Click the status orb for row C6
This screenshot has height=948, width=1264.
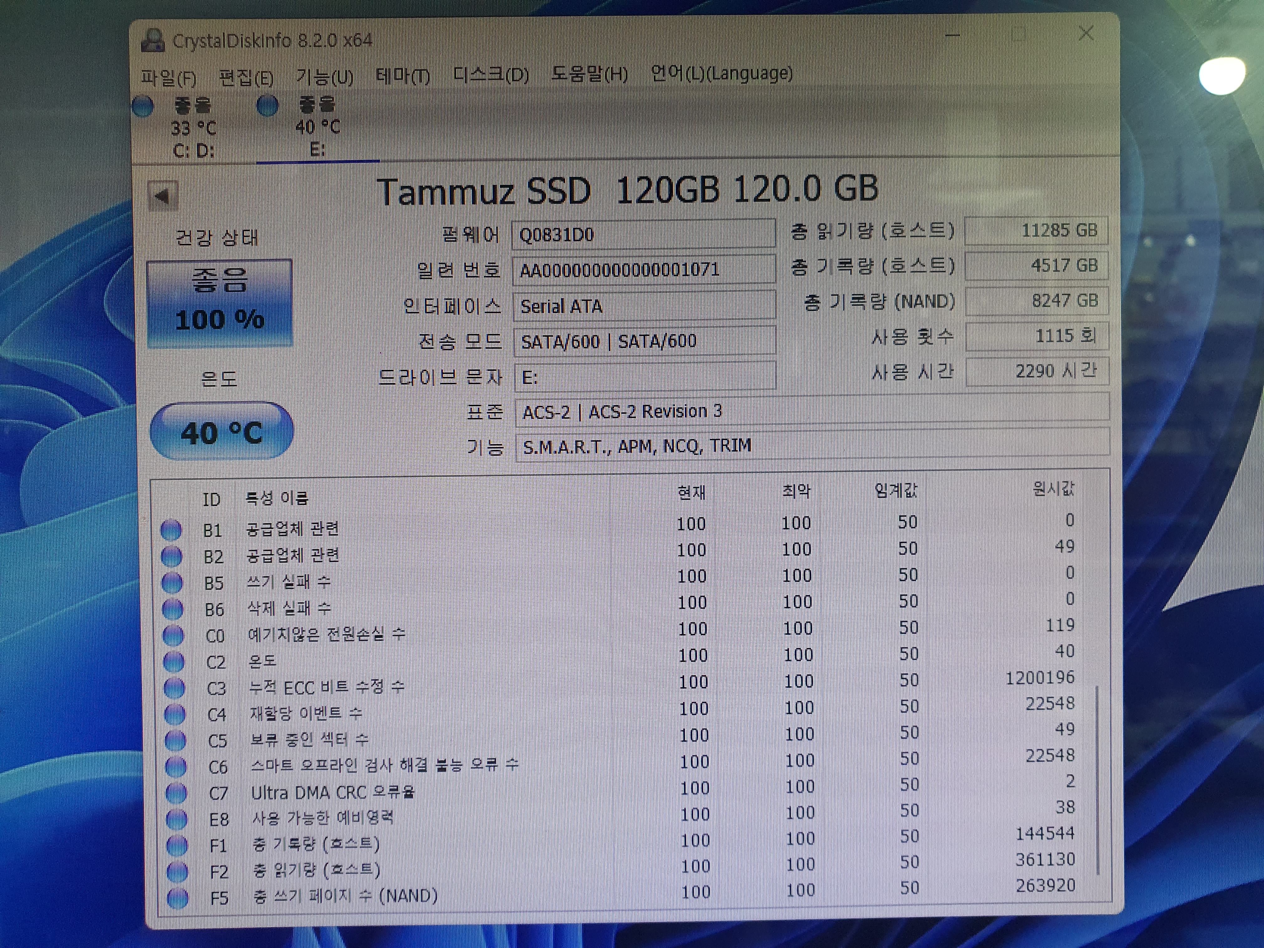tap(176, 766)
